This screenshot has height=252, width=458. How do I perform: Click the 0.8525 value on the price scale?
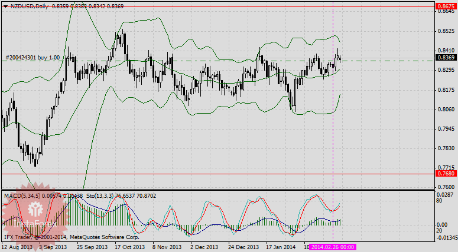[x=444, y=31]
